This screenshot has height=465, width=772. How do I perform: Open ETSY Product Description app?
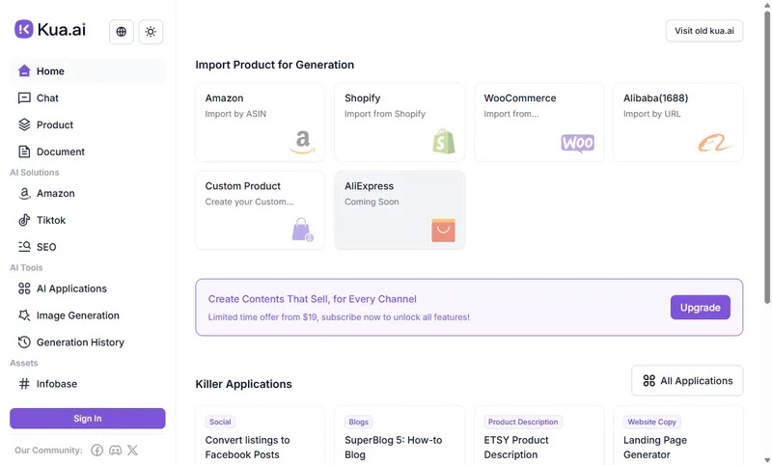pos(516,448)
